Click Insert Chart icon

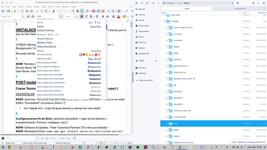(x=98, y=11)
